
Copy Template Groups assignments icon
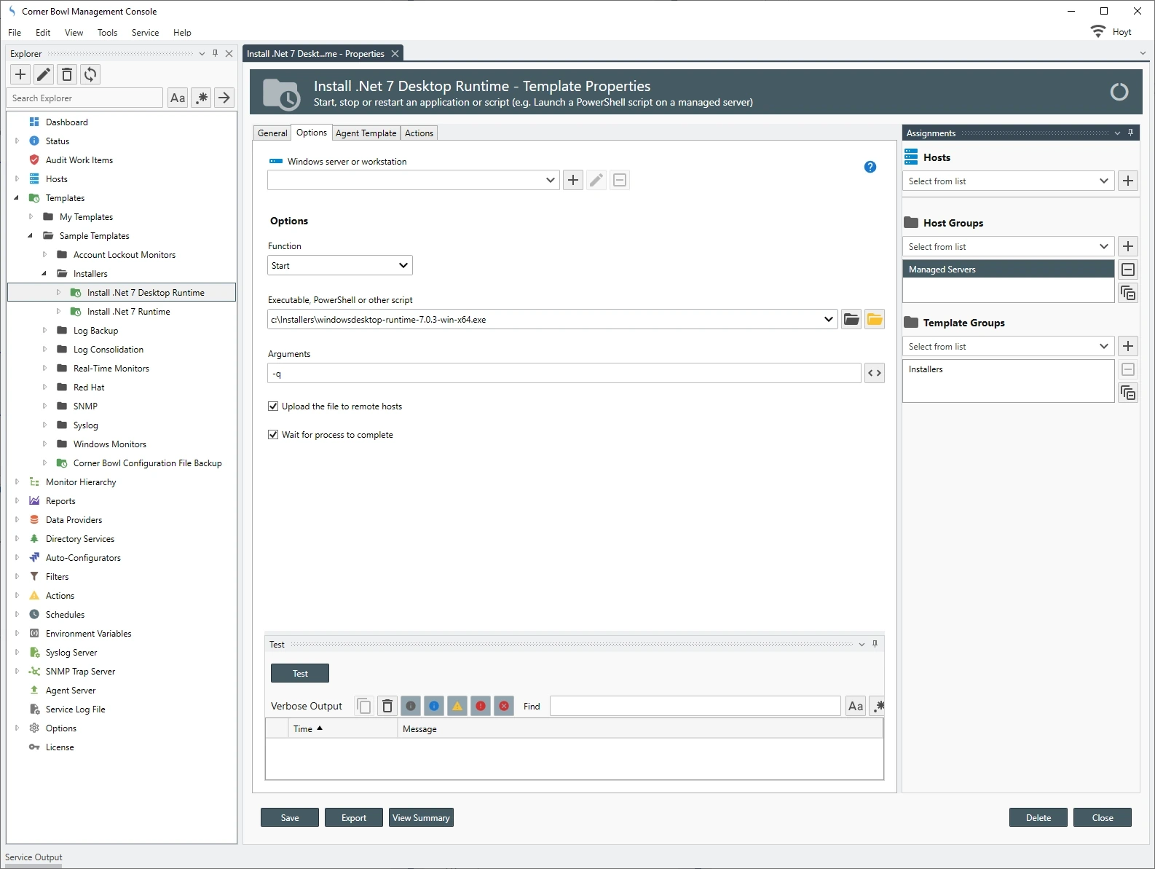pos(1128,393)
